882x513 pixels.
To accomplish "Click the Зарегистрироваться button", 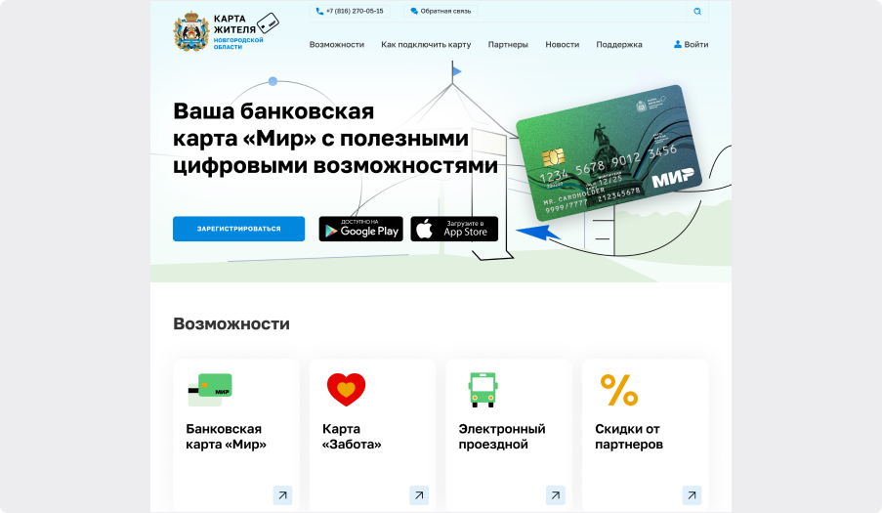I will point(238,229).
